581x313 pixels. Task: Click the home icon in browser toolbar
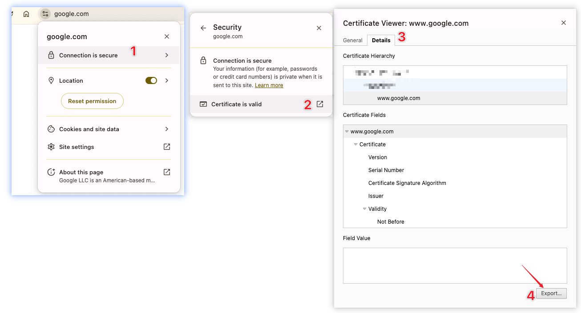[x=26, y=14]
